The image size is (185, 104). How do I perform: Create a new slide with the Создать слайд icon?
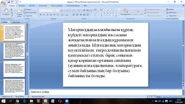click(x=19, y=11)
